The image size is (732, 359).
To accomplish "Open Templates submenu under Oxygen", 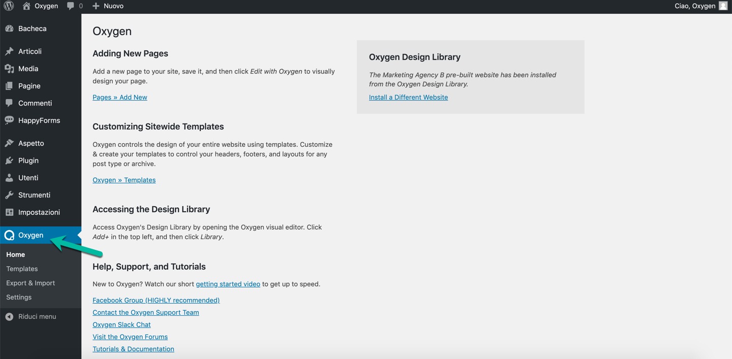I will pos(22,269).
